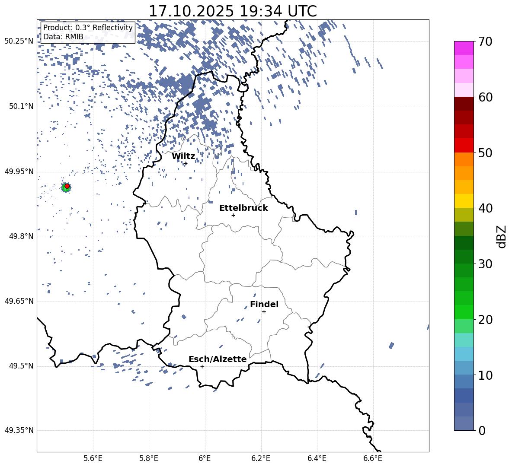Click the 5.8°E longitude label
512x467 pixels.
[x=149, y=458]
